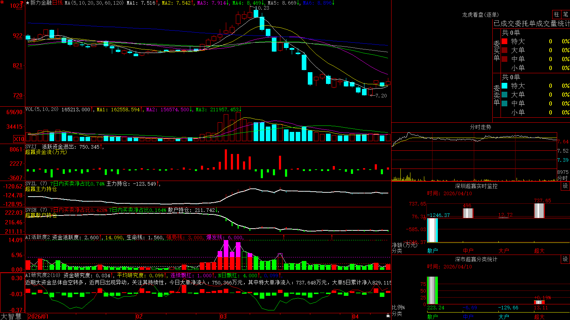
Task: Click the 龙虎看盘(逐单) panel title
Action: (481, 15)
